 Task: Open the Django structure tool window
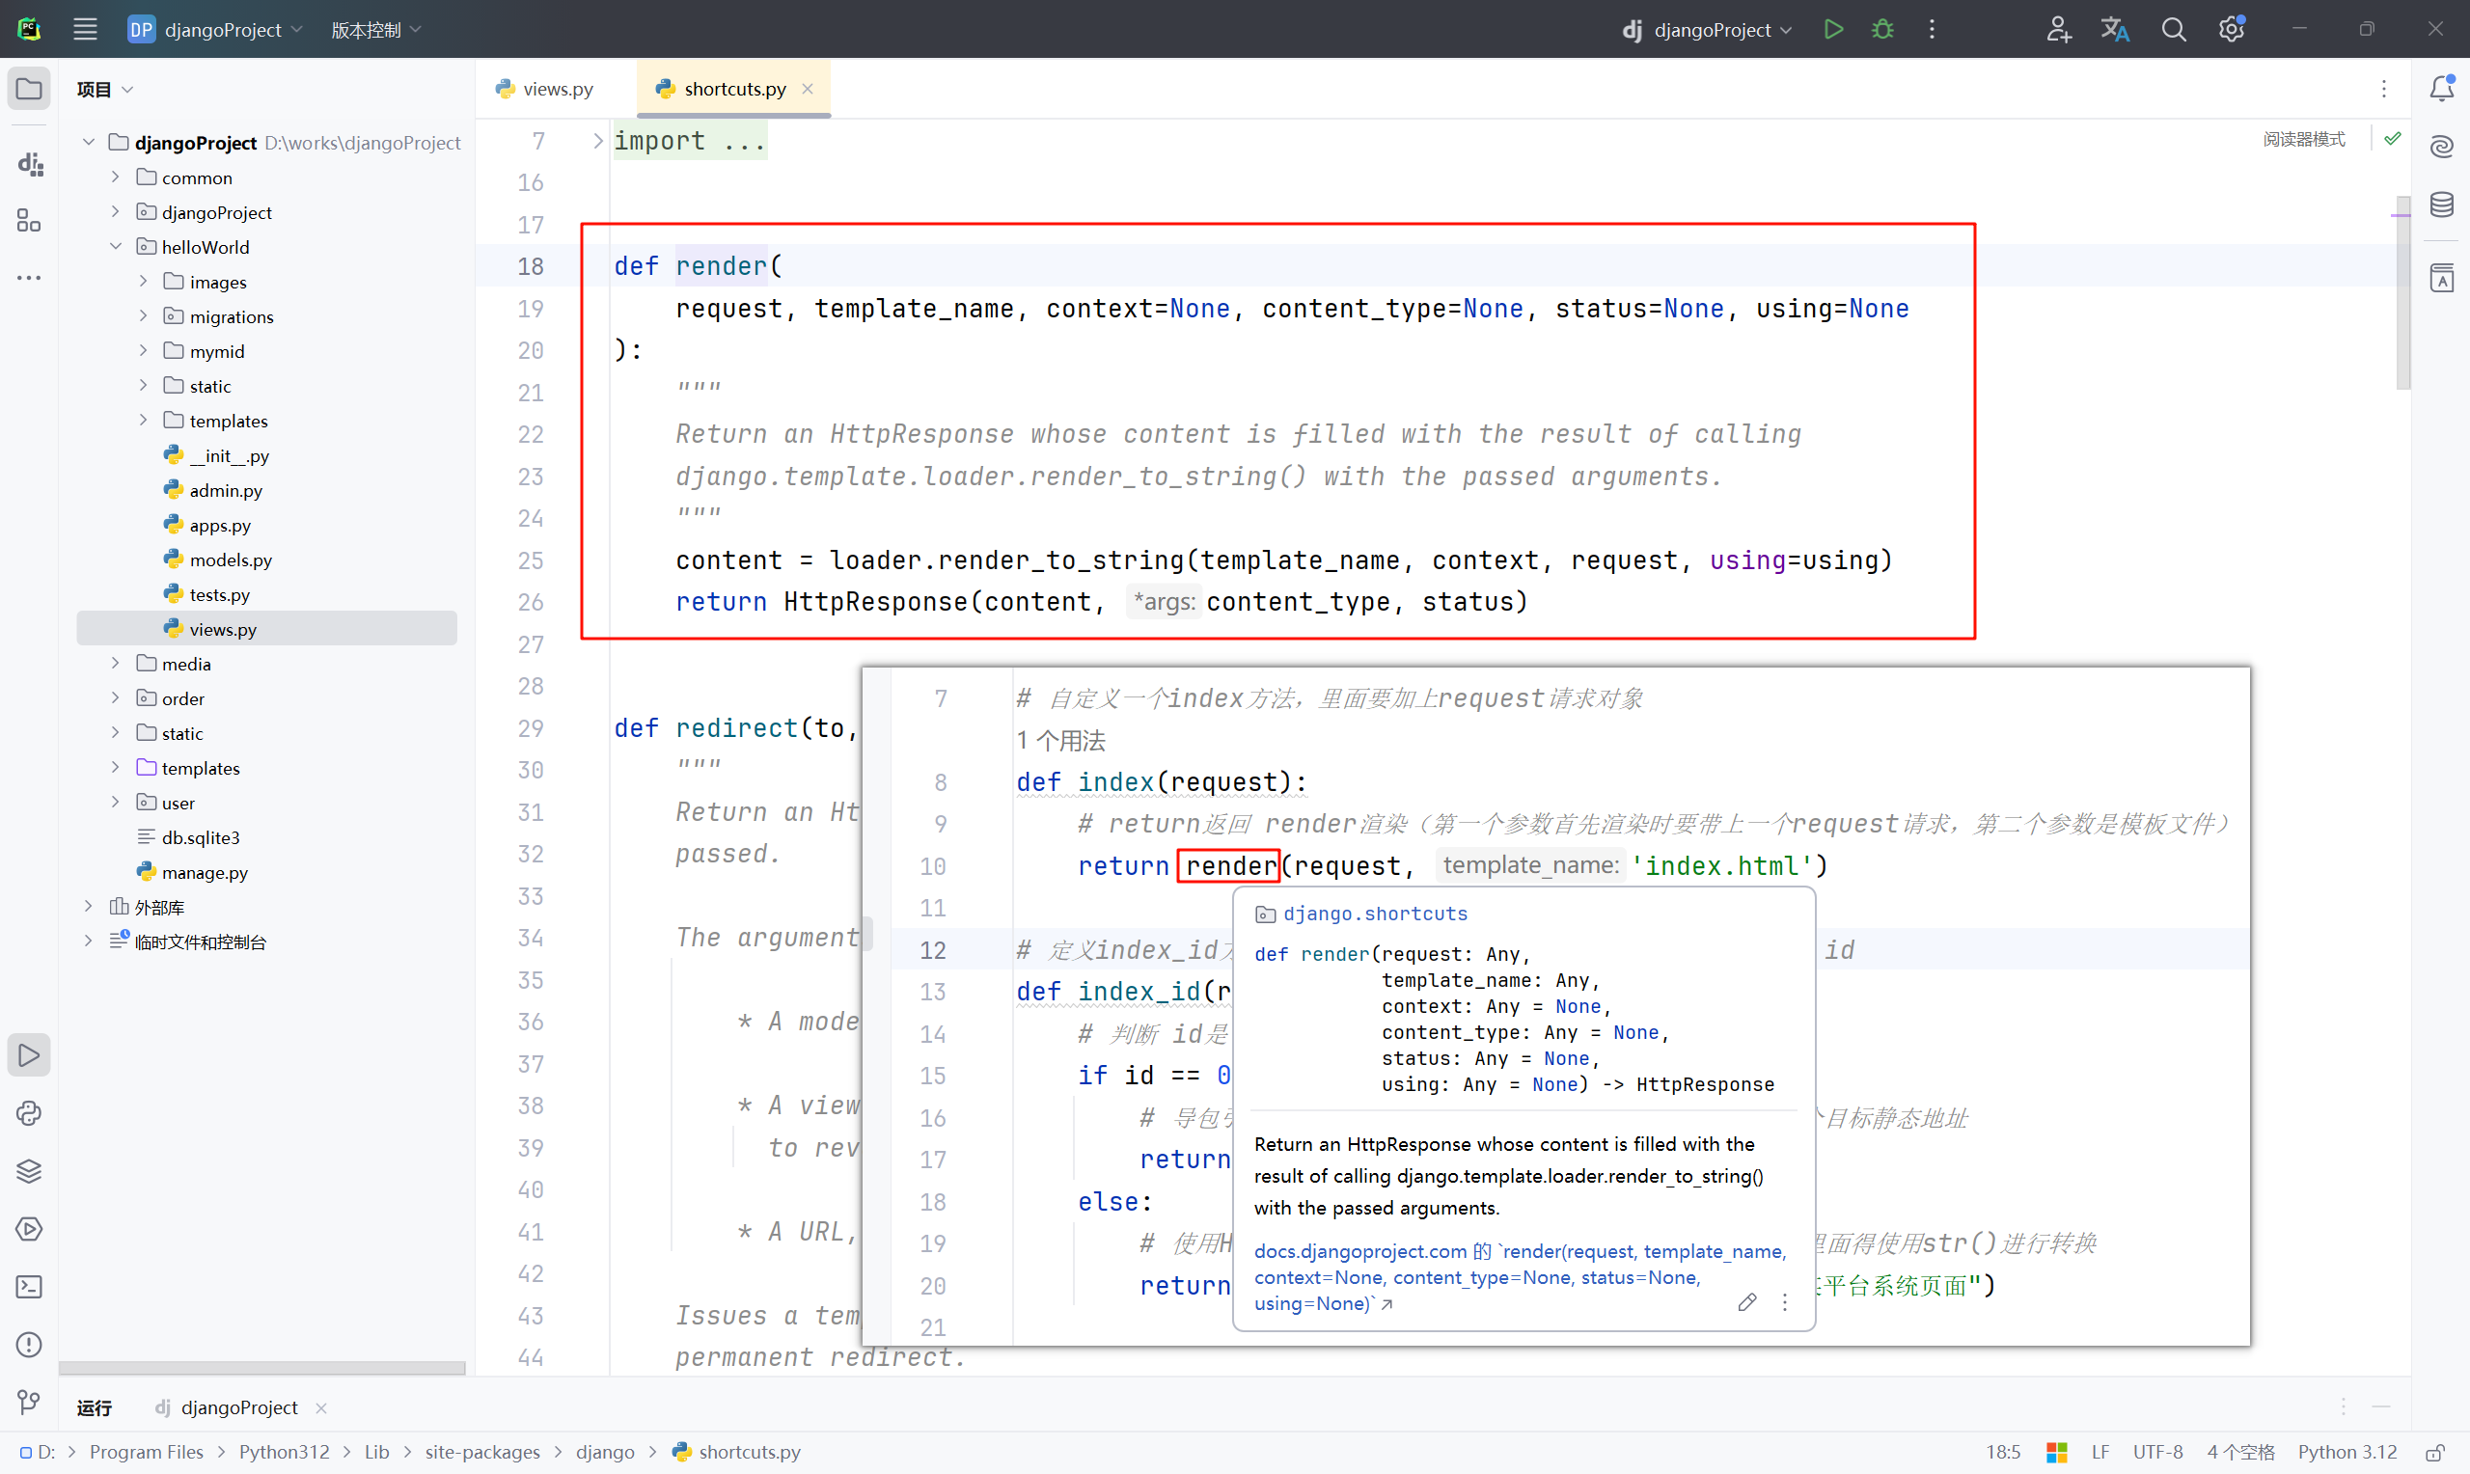[29, 163]
